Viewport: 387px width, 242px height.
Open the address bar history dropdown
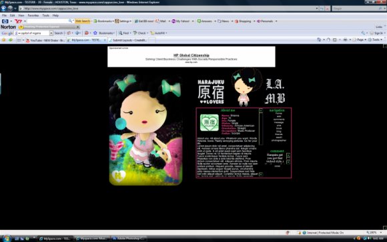(317, 9)
